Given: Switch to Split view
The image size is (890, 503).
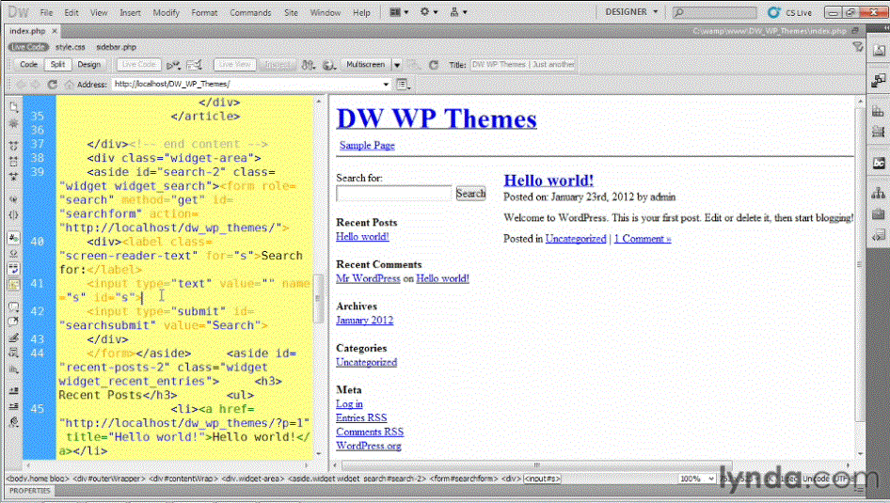Looking at the screenshot, I should click(57, 65).
